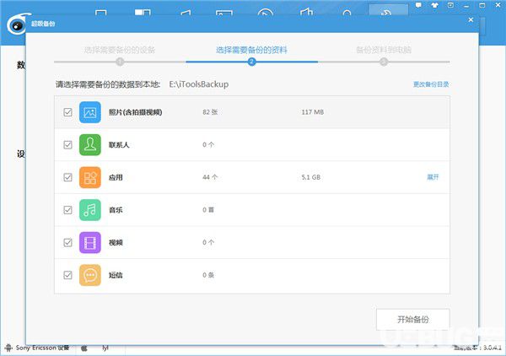Click the 视频 label
The width and height of the screenshot is (506, 356).
click(116, 243)
